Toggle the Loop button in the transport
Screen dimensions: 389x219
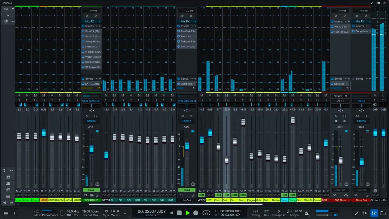point(206,213)
